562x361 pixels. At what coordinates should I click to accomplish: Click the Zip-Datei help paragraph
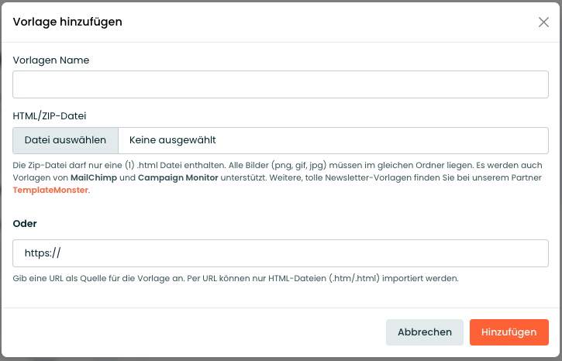point(278,177)
